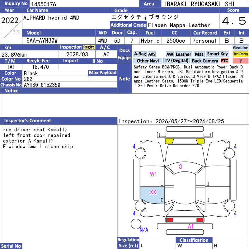
Task: Click the front-right tire circle
Action: (x=229, y=153)
